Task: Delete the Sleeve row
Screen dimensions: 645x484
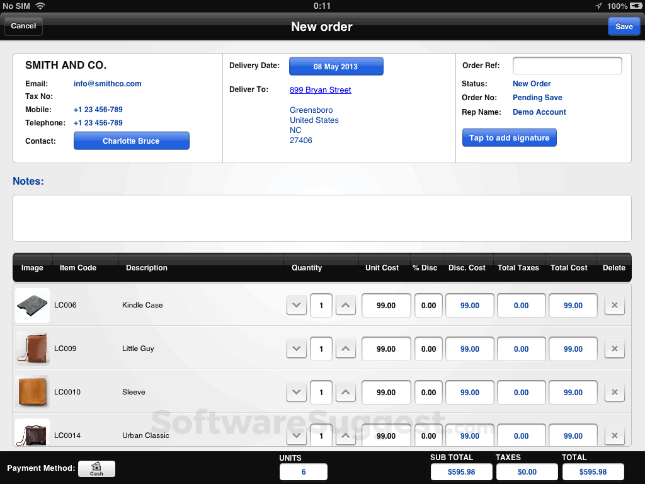Action: pyautogui.click(x=614, y=392)
